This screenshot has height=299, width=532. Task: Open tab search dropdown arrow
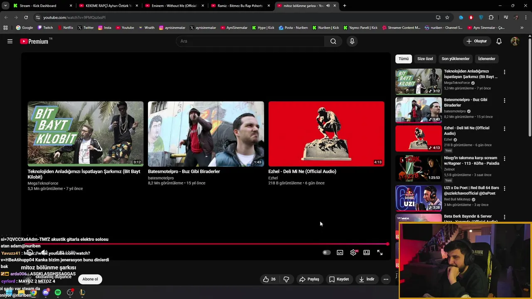click(x=5, y=6)
